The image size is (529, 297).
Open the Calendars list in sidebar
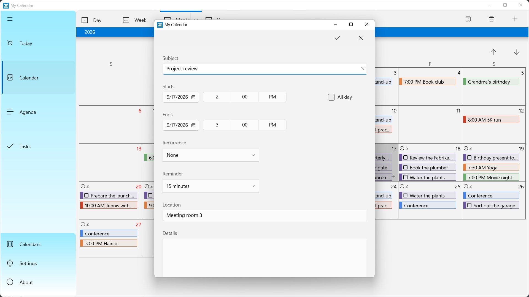tap(38, 244)
